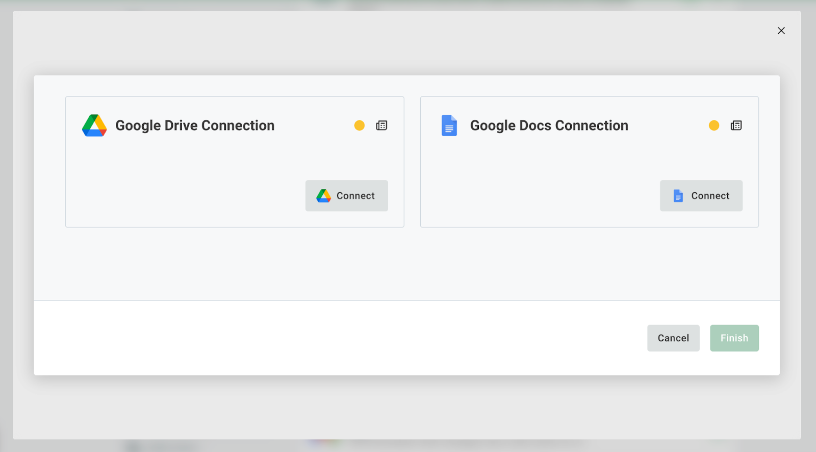
Task: Close the dialog with the X
Action: (781, 31)
